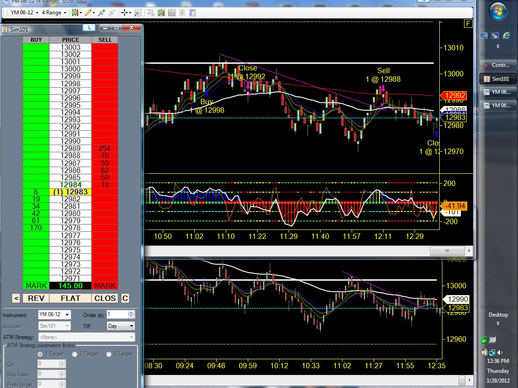Click the zoom in magnifier icon
518x388 pixels.
[x=102, y=13]
